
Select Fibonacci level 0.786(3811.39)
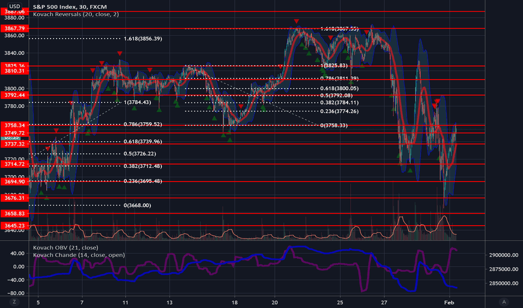click(340, 78)
